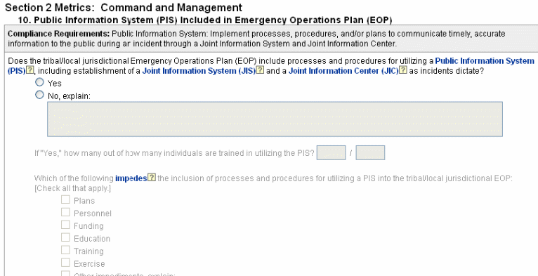Select the "No, explain" radio button

point(40,95)
